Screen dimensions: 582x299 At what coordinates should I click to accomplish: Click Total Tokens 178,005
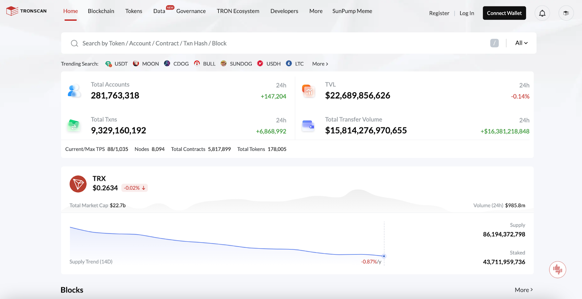[x=262, y=149]
